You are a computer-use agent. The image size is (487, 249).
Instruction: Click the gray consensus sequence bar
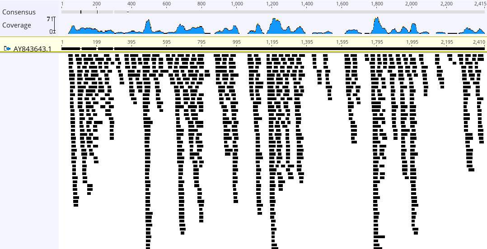pos(271,12)
